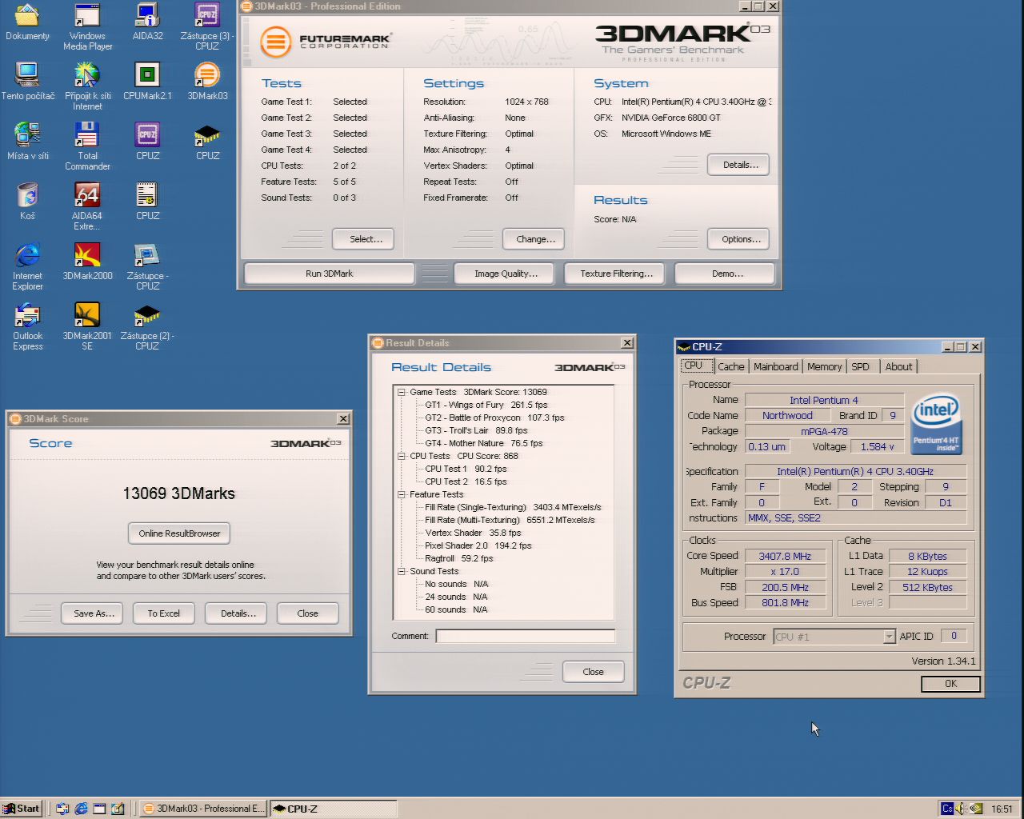Open Připojit k síti Internet icon
Screen dimensions: 1024x819
click(x=87, y=86)
